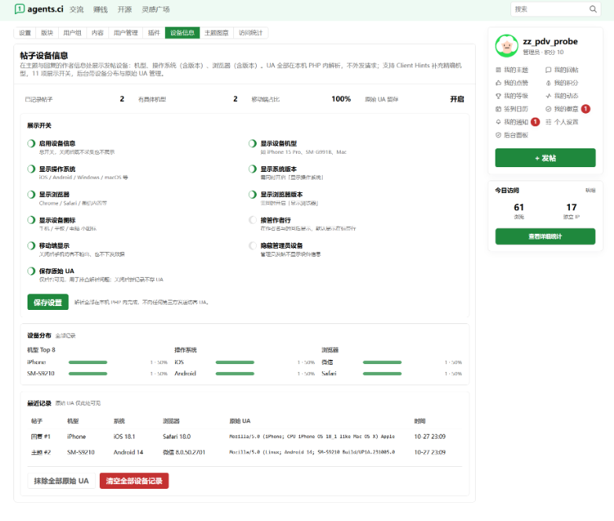Enable the 隐藏管理员设备 switch
This screenshot has height=521, width=614.
pyautogui.click(x=253, y=246)
